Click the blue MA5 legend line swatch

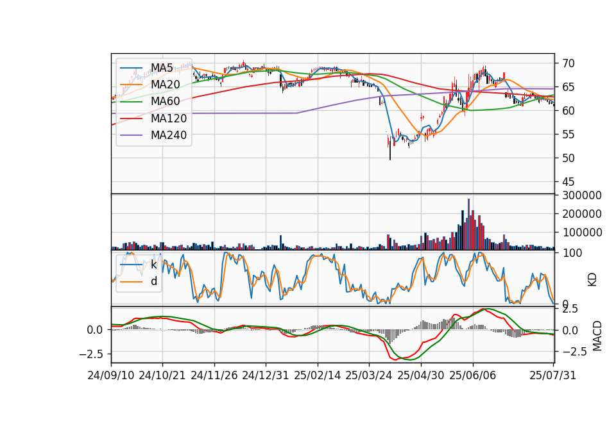coord(131,68)
